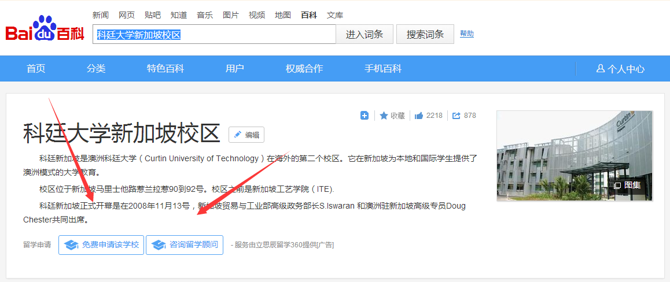Open 手机百科 navigation menu

coord(383,69)
